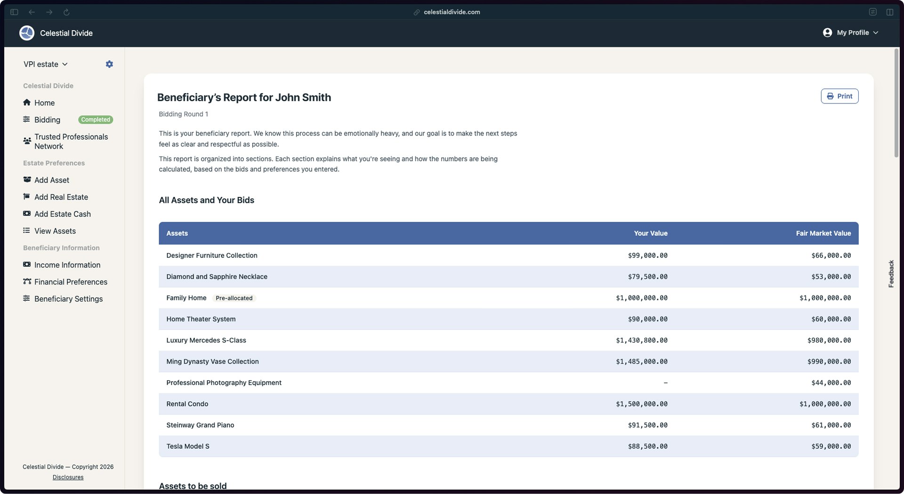Click Ming Dynasty Vase Collection row name
This screenshot has height=494, width=904.
coord(212,361)
